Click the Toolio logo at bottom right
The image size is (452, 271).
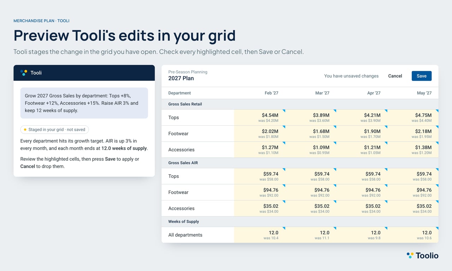(x=422, y=255)
